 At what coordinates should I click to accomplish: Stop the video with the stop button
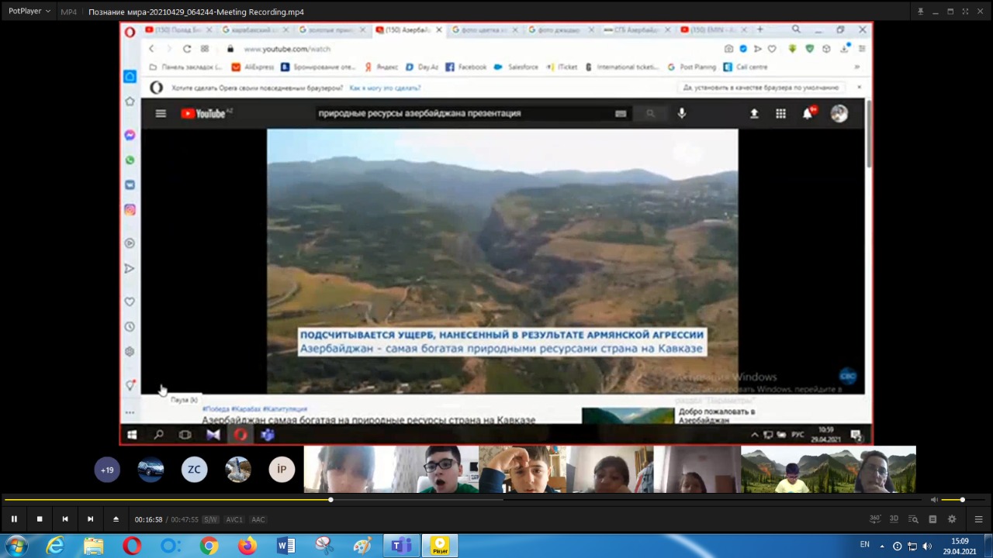(x=39, y=519)
